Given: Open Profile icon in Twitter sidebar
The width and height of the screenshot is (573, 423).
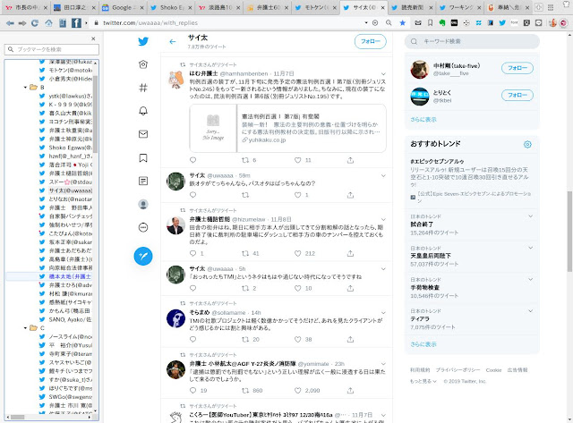Looking at the screenshot, I should 143,204.
